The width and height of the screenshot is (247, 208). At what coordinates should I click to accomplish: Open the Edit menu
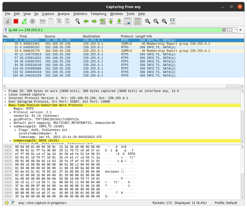(17, 14)
